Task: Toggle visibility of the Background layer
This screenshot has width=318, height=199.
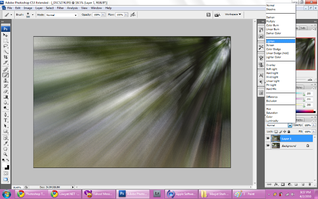Action: pyautogui.click(x=268, y=146)
